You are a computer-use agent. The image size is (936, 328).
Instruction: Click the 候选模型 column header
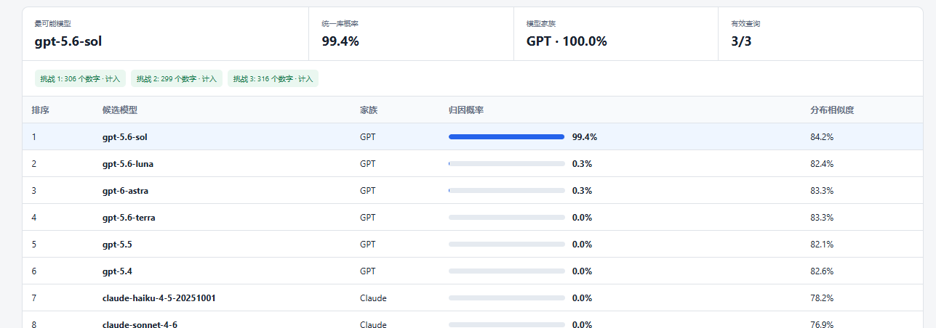click(x=120, y=110)
